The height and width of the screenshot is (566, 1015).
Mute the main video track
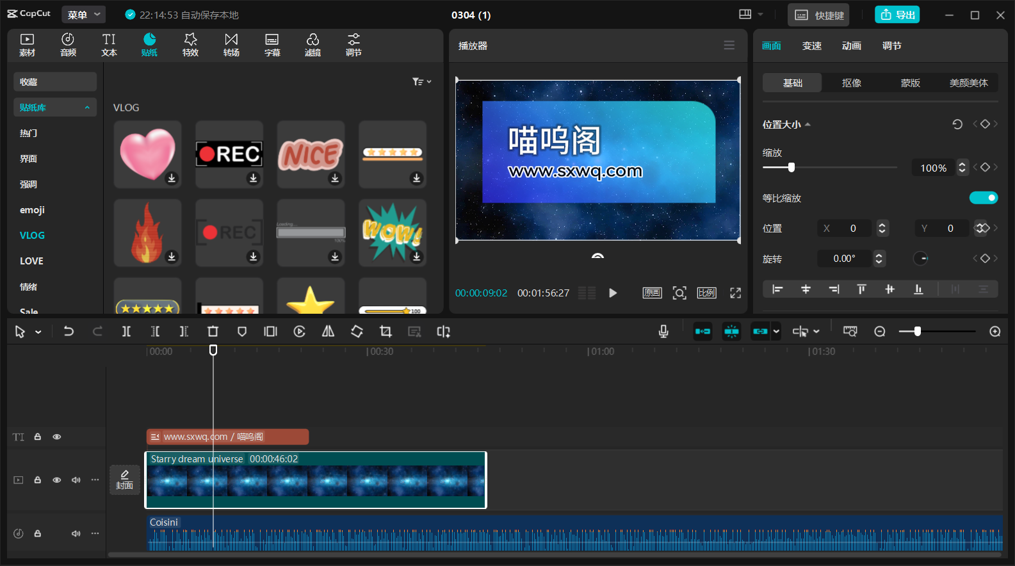[x=76, y=480]
